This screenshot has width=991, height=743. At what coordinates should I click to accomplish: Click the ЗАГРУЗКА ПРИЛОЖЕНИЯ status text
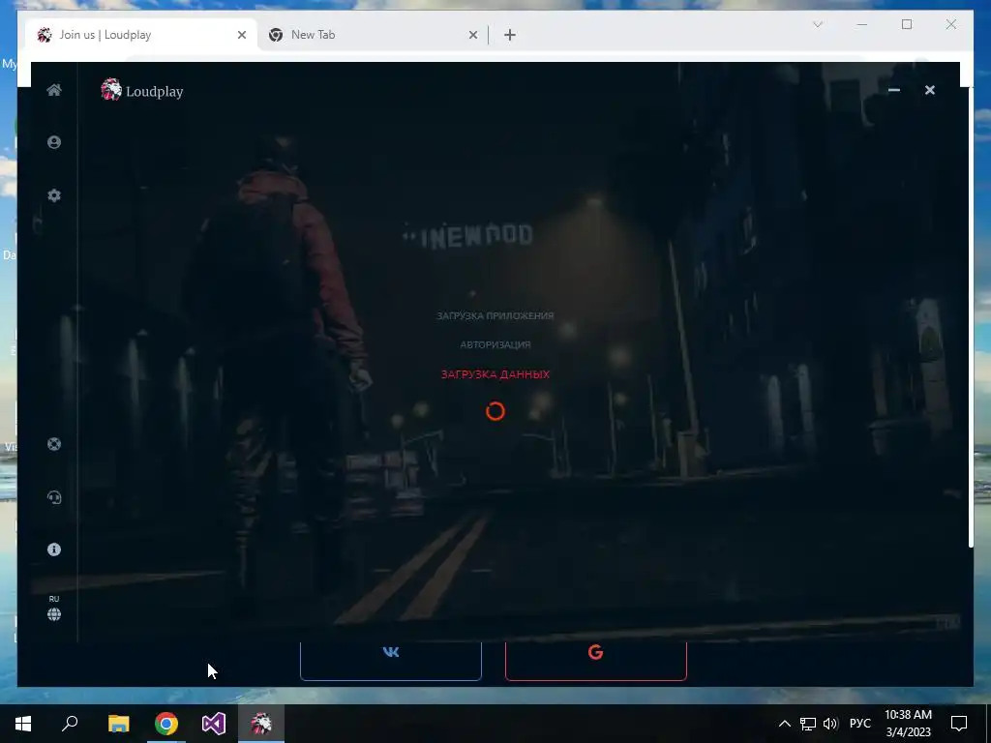(495, 316)
